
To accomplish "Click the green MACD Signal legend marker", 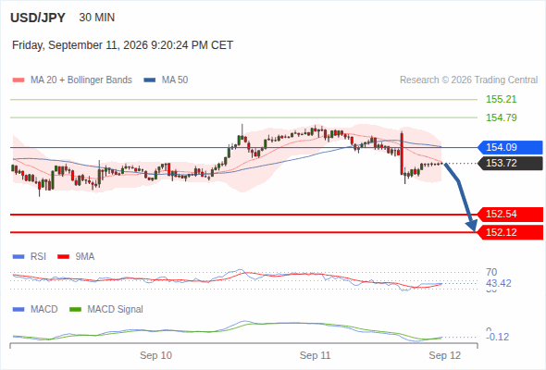I will (75, 310).
